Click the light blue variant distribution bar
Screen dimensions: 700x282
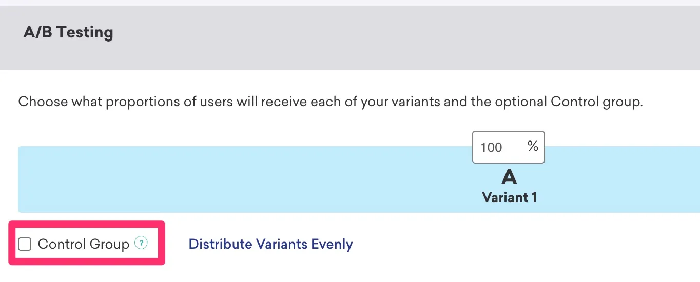359,179
